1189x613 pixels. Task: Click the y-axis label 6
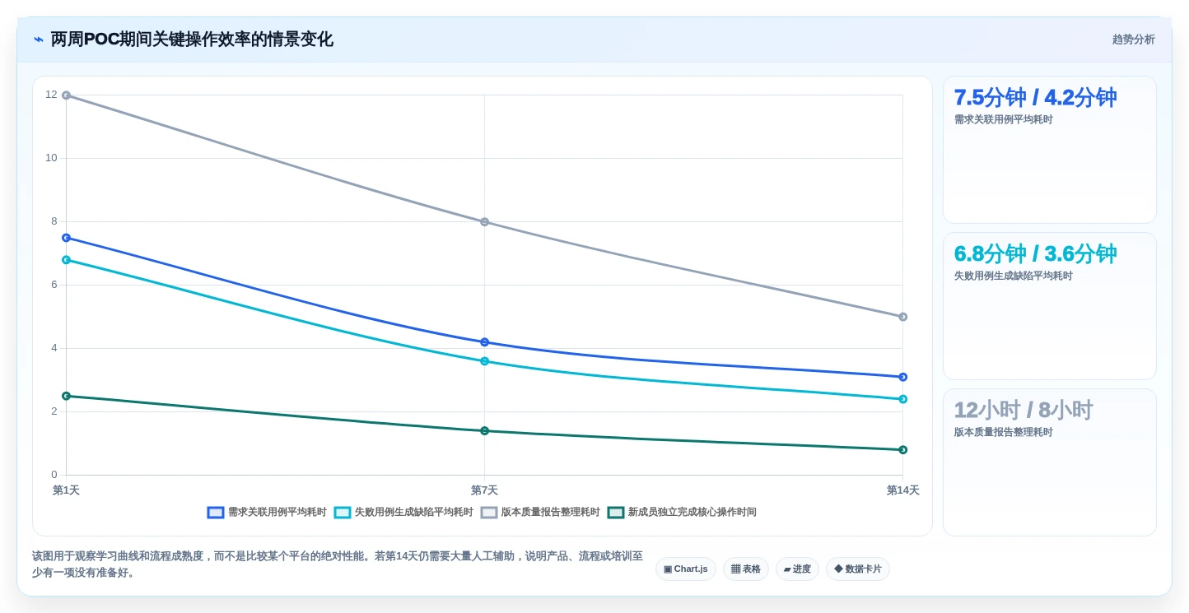tap(54, 285)
